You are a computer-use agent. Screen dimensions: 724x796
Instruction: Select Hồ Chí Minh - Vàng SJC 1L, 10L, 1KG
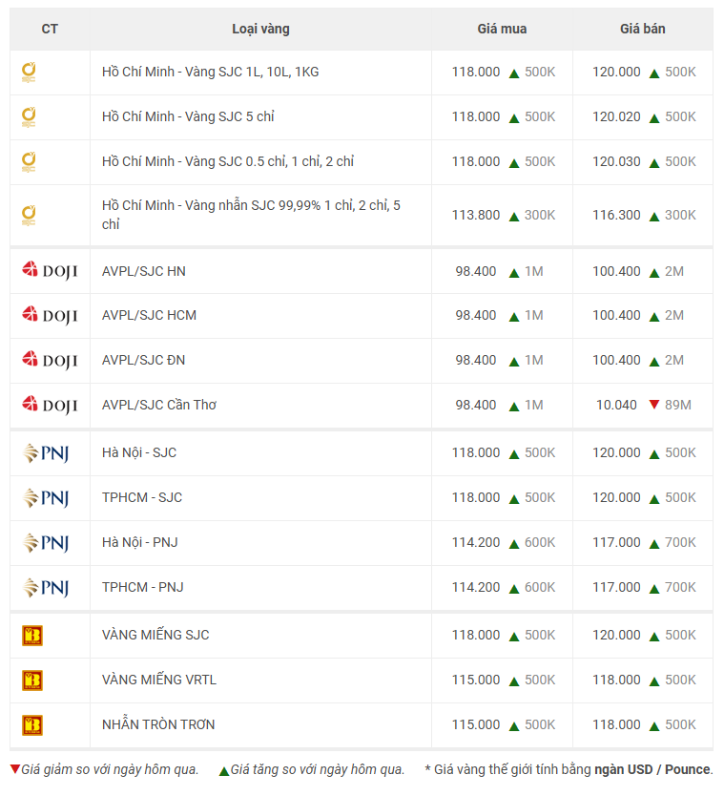click(x=210, y=73)
